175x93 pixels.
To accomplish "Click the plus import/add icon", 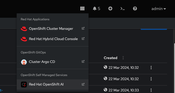I will pos(110,8).
